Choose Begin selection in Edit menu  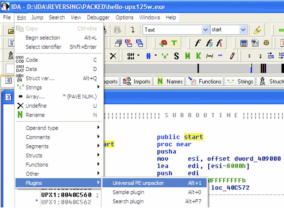pos(59,38)
